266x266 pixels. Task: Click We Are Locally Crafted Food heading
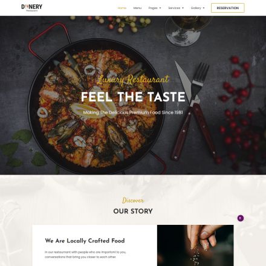(x=85, y=241)
